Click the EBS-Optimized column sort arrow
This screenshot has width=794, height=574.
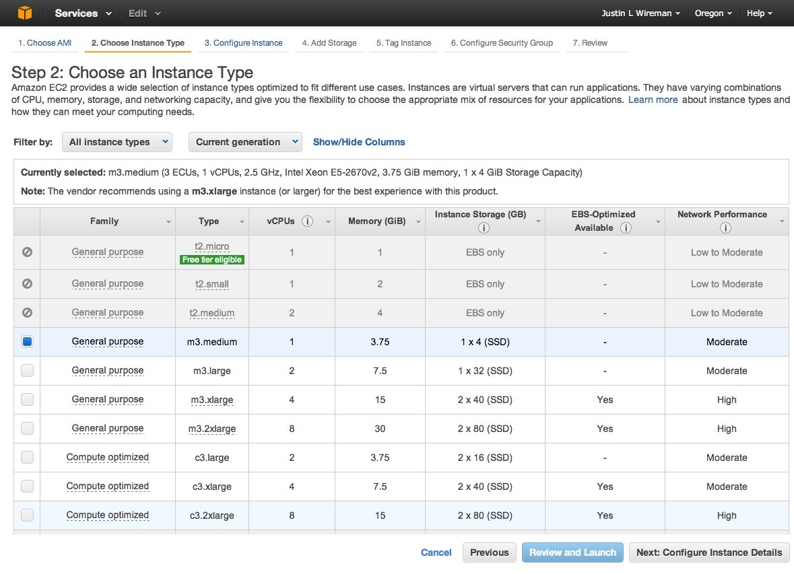[x=658, y=221]
